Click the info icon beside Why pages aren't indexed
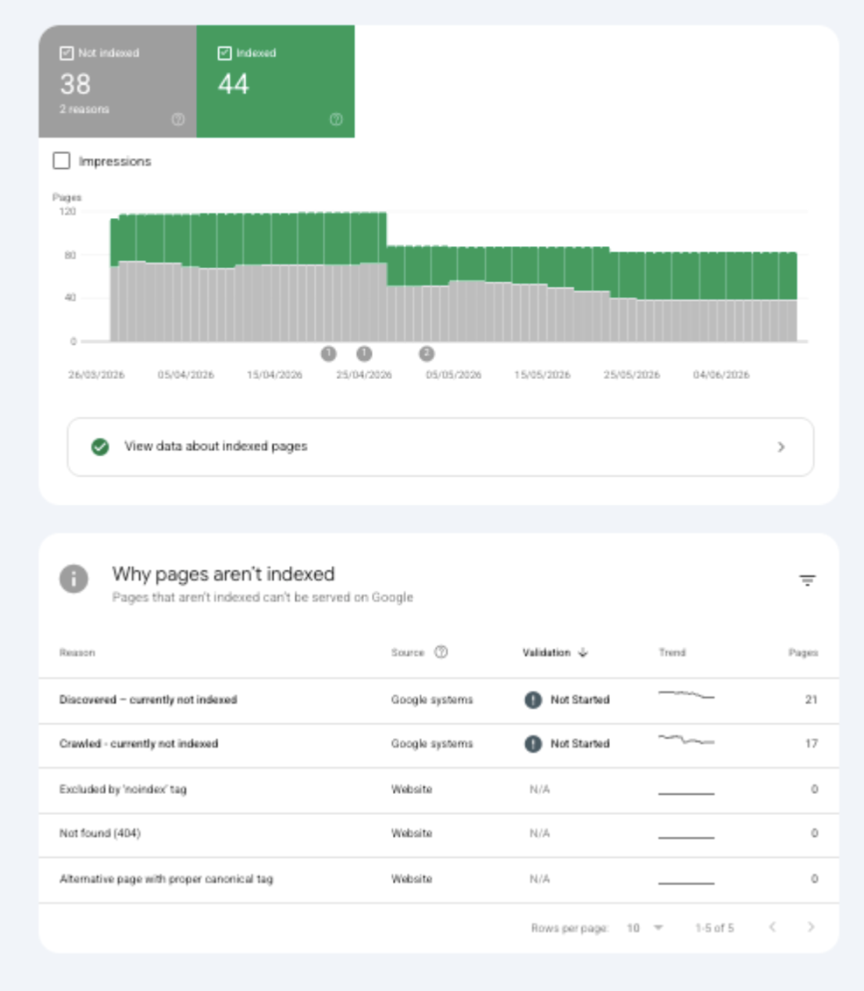The width and height of the screenshot is (864, 991). (73, 579)
